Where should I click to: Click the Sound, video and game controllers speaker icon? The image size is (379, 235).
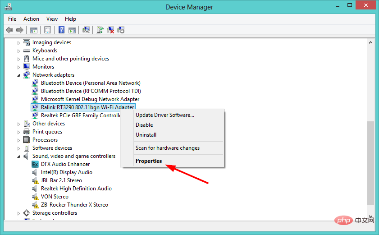pos(26,156)
